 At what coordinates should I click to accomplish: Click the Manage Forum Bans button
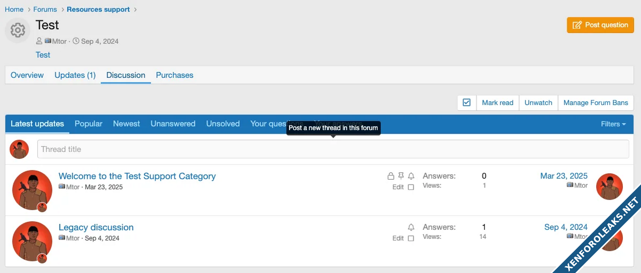click(x=596, y=102)
